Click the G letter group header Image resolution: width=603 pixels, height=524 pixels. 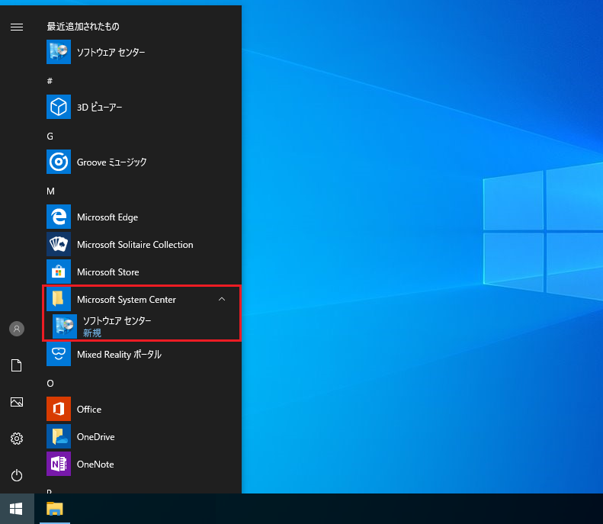(50, 137)
